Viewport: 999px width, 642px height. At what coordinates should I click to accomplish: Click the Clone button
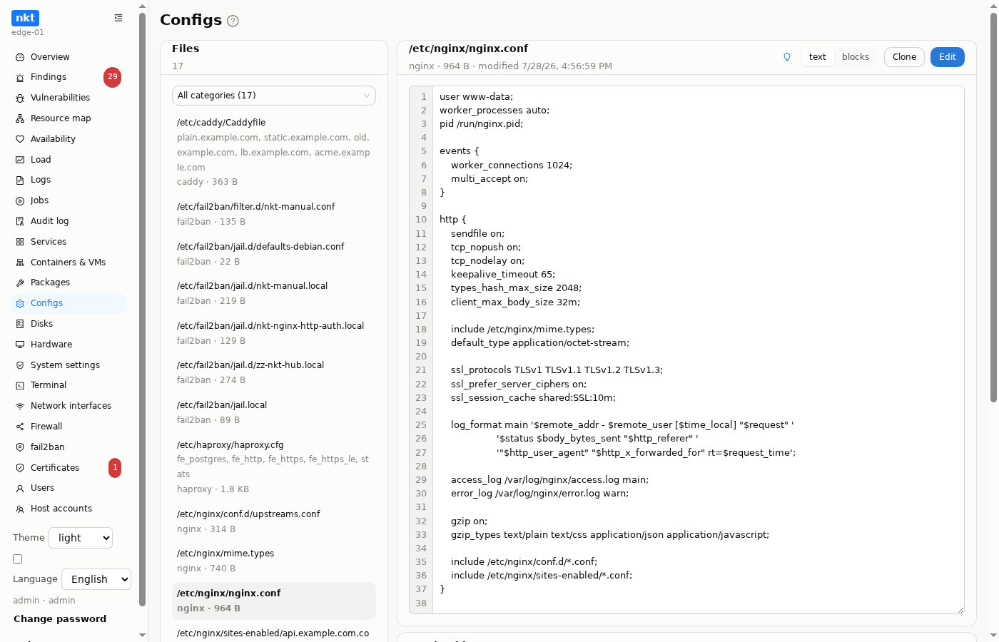coord(904,57)
